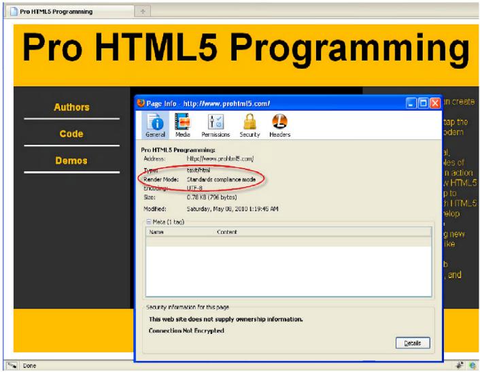The image size is (480, 372).
Task: Open the Demos link in sidebar
Action: pos(71,160)
